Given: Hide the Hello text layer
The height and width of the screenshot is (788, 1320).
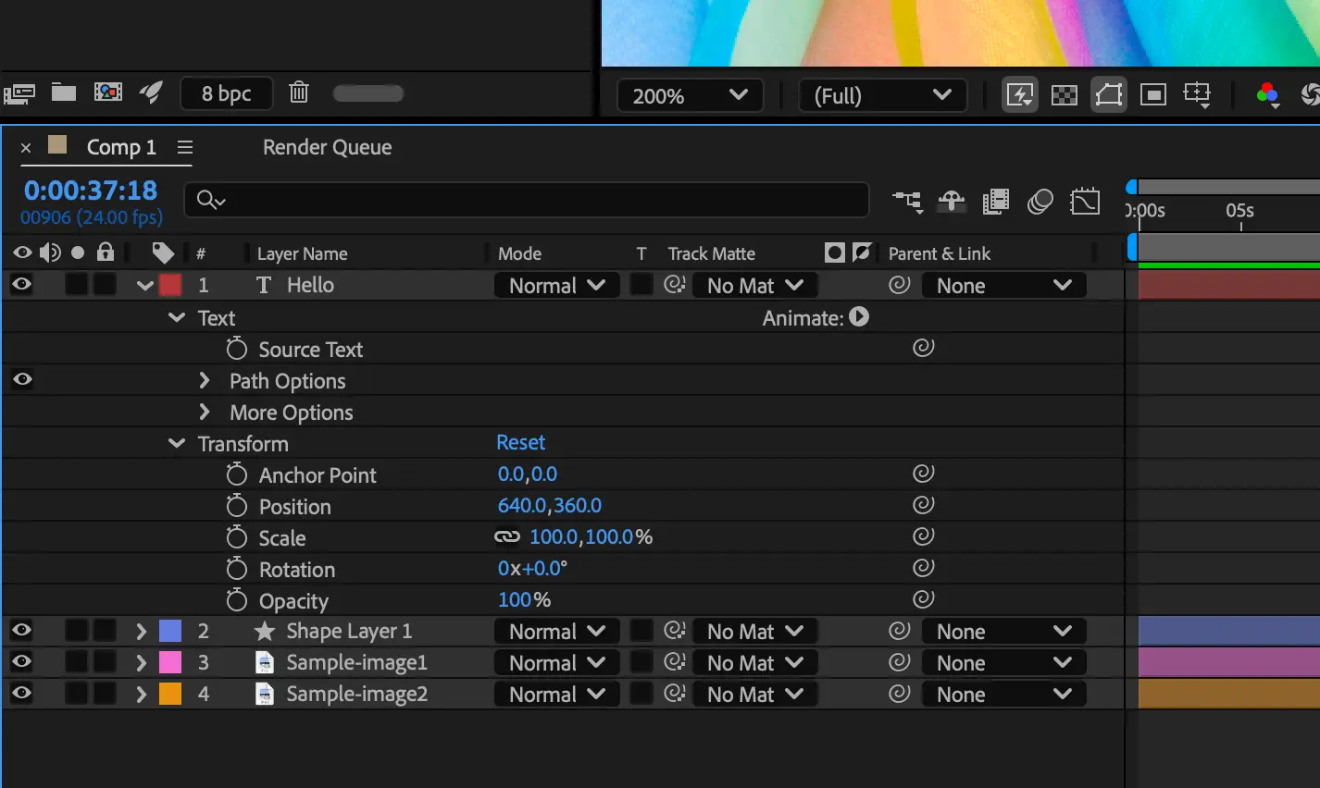Looking at the screenshot, I should [x=21, y=285].
